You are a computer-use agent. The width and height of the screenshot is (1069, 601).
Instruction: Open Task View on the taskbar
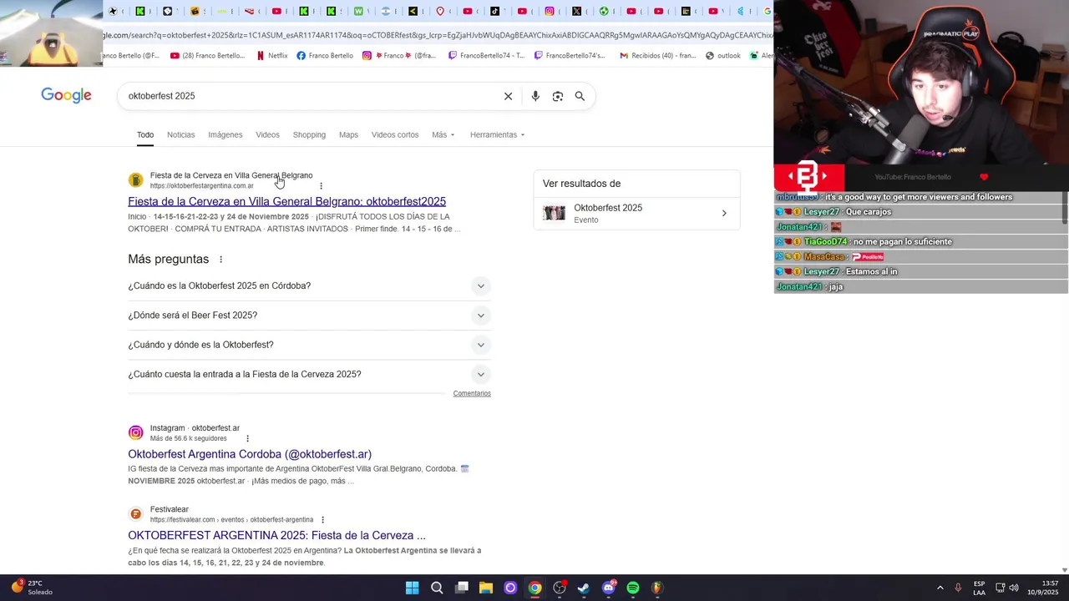pyautogui.click(x=462, y=588)
